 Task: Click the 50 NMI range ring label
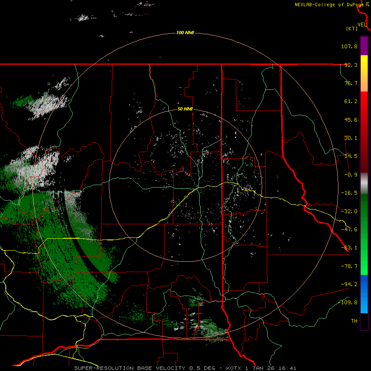(185, 109)
